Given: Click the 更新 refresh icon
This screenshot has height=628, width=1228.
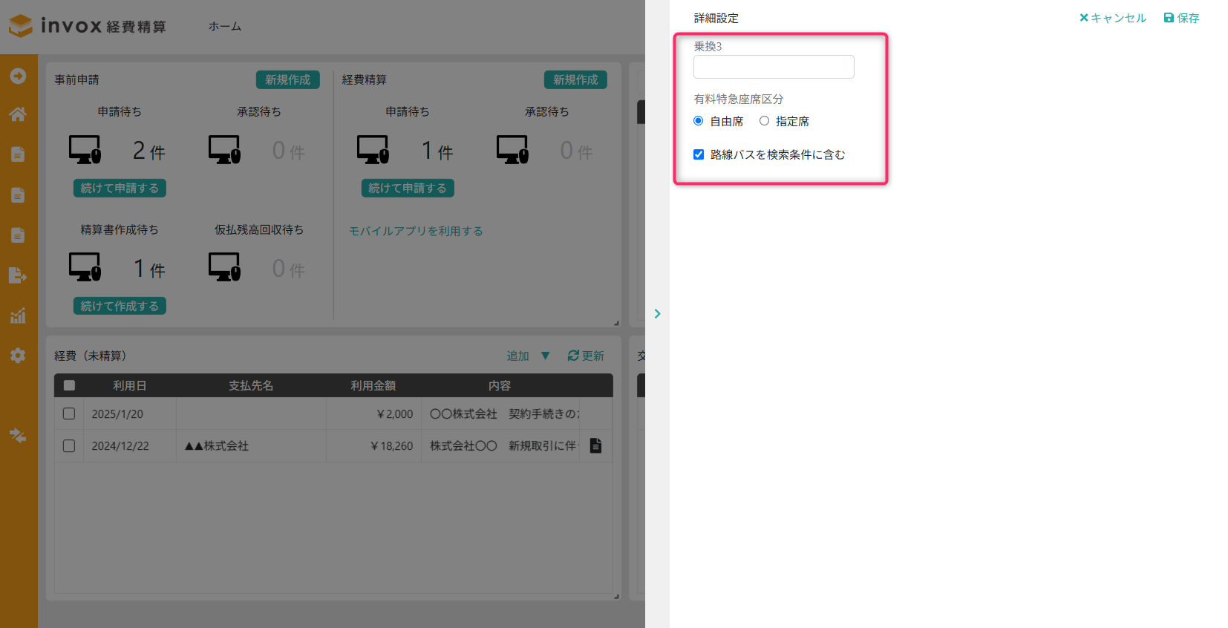Looking at the screenshot, I should [x=573, y=356].
